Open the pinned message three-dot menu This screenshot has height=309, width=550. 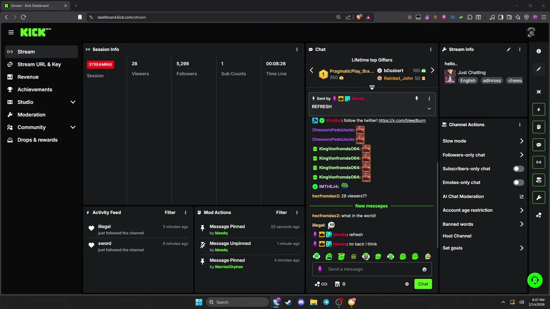pyautogui.click(x=429, y=99)
